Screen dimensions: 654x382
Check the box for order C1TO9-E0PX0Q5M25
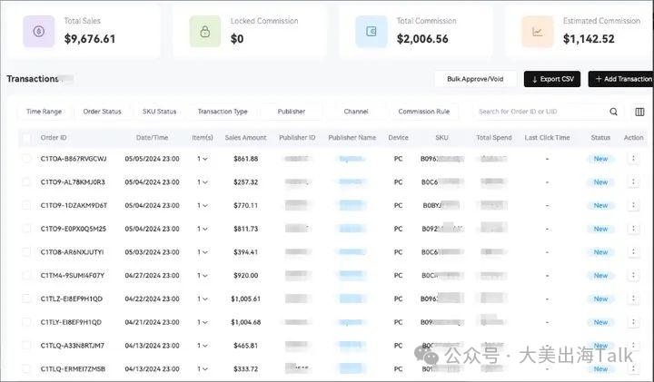[26, 229]
